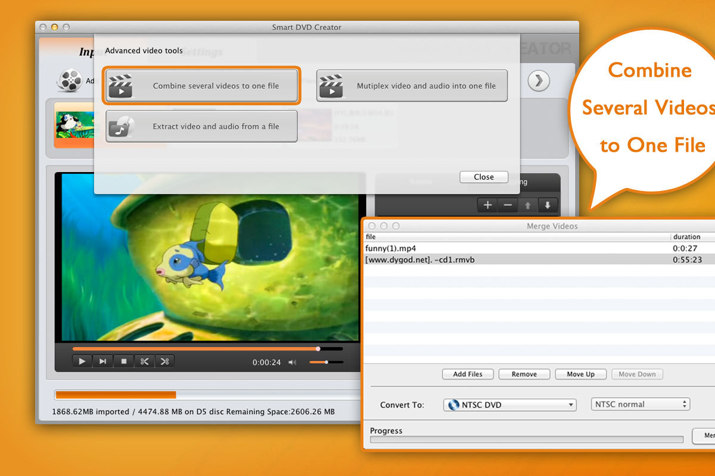
Task: Click the 0:00:24 playback time
Action: tap(266, 362)
